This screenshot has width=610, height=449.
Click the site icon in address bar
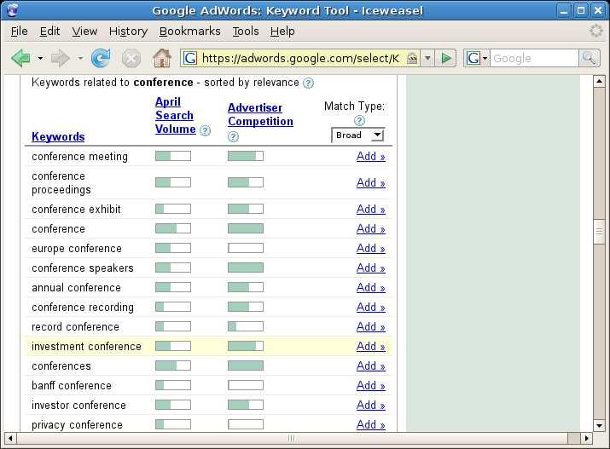coord(190,58)
